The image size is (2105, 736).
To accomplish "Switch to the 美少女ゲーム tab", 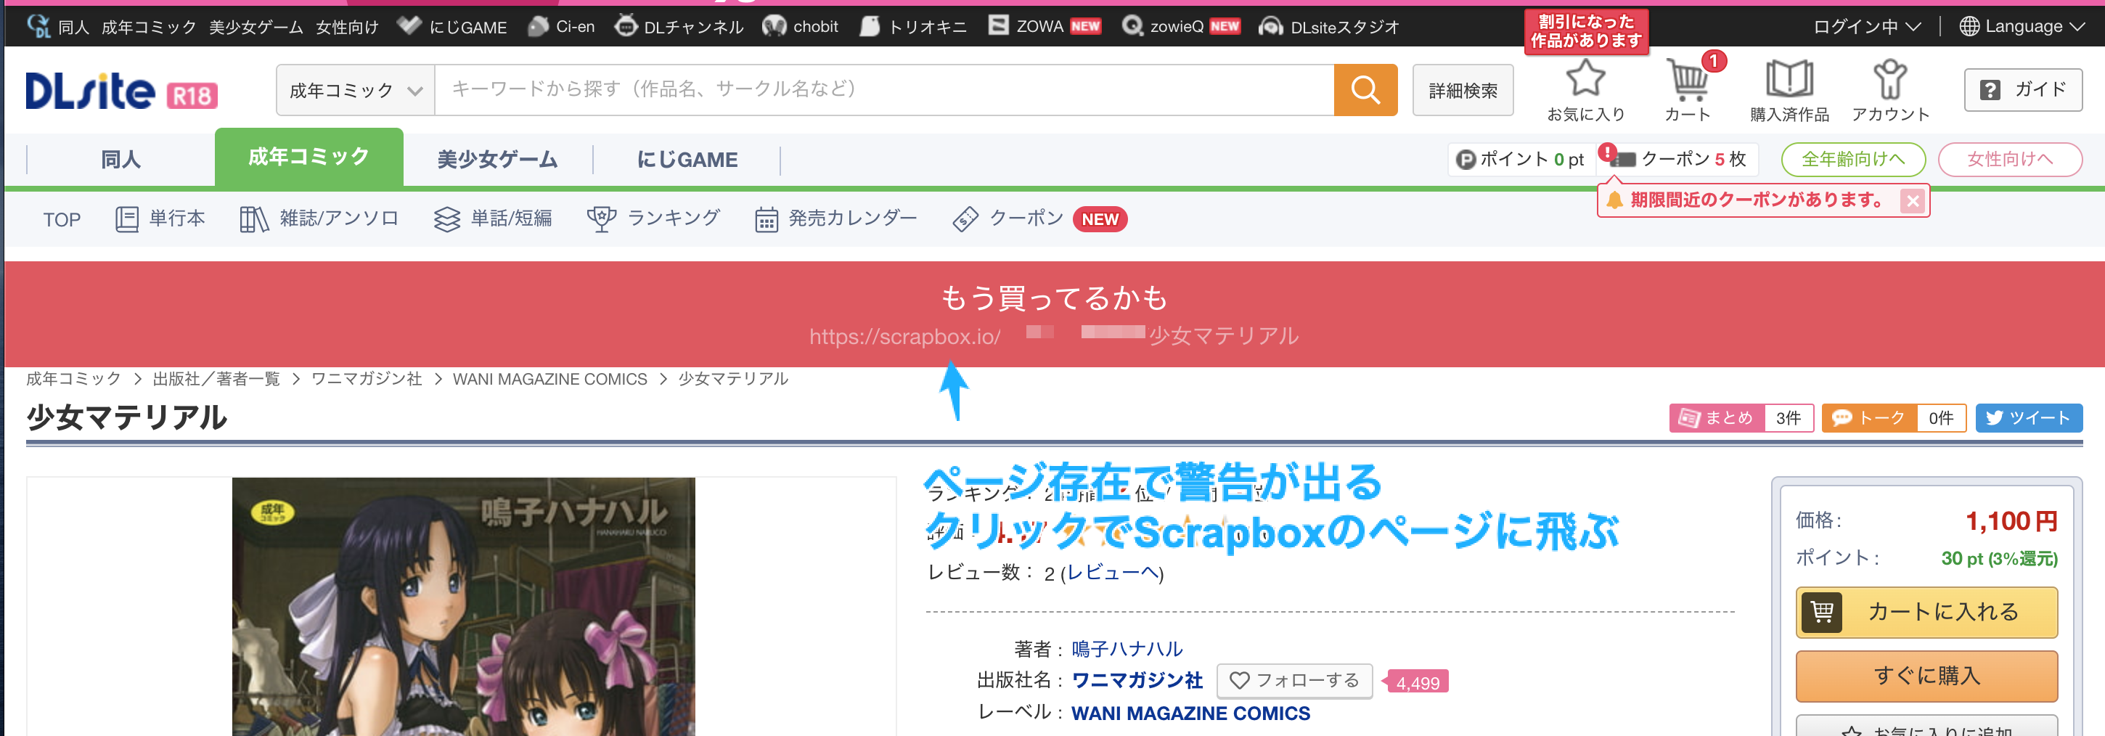I will pyautogui.click(x=498, y=159).
